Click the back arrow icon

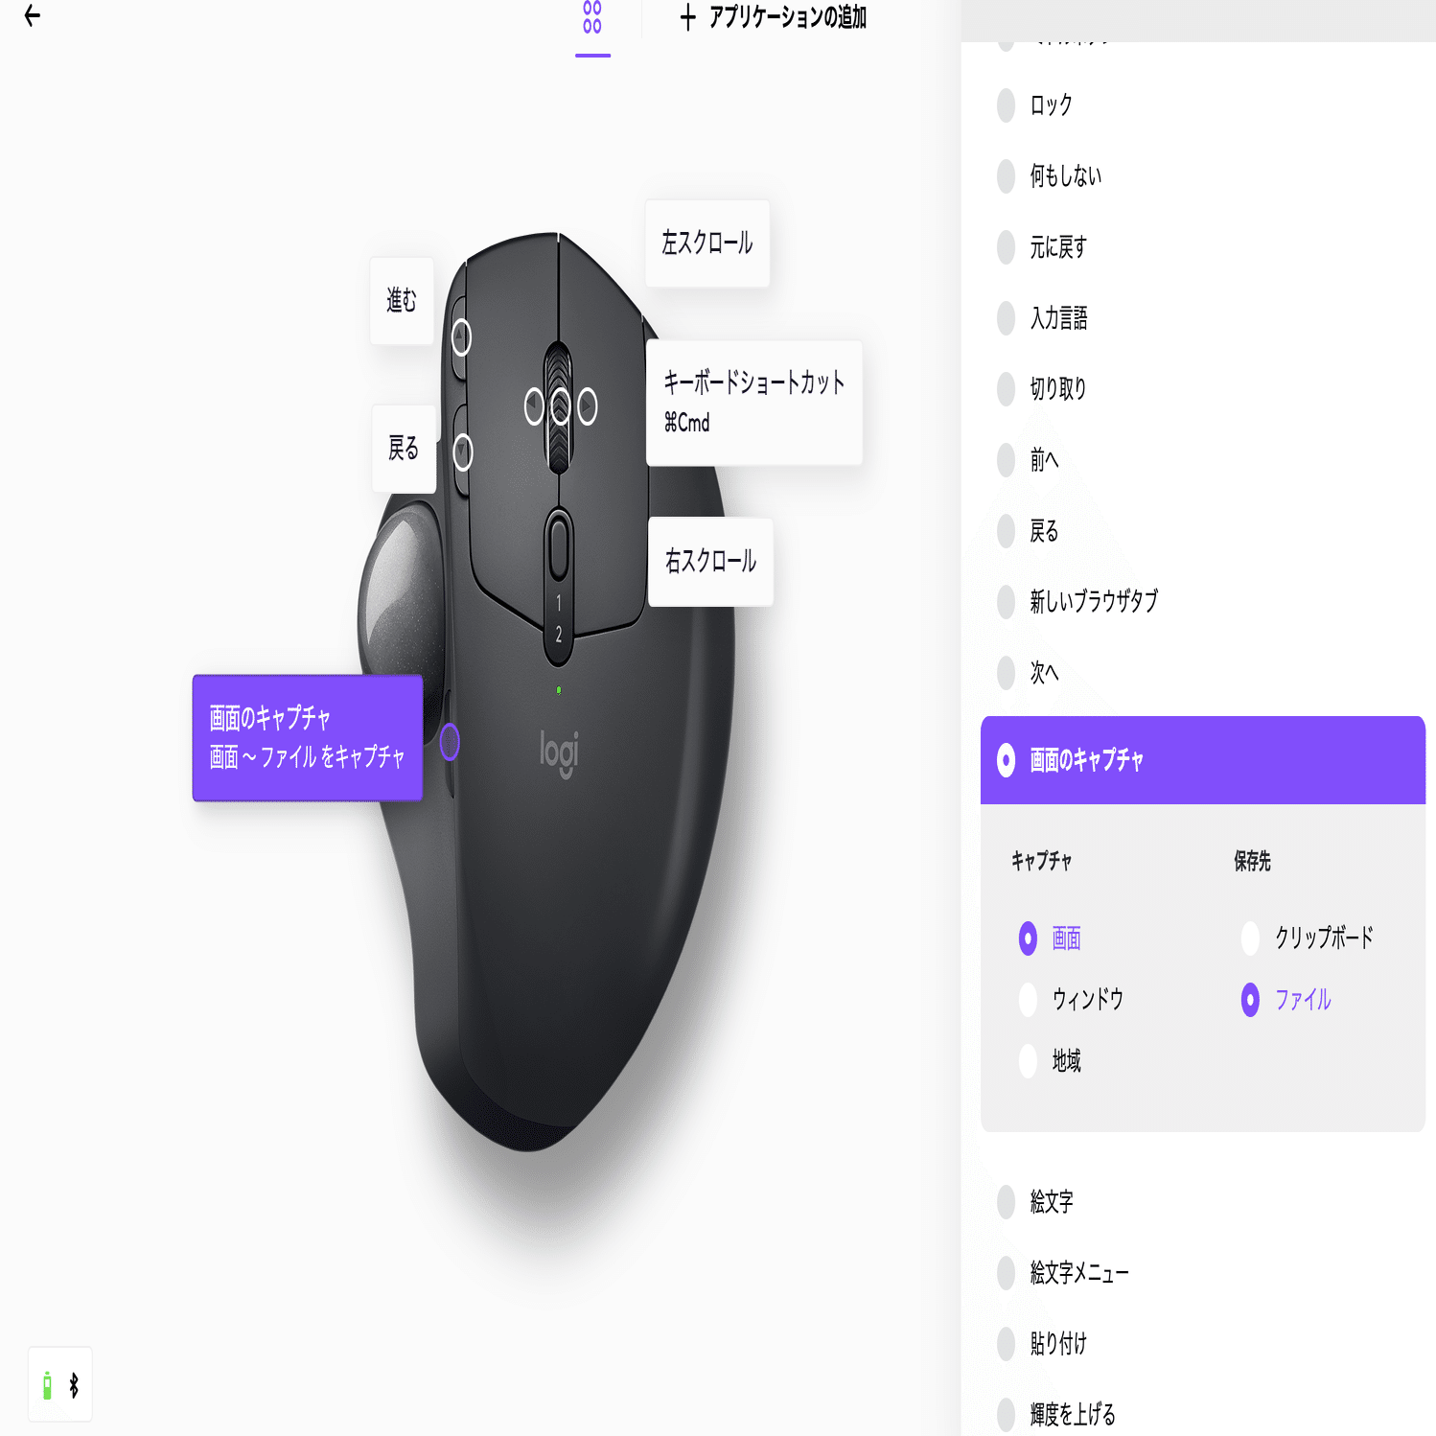point(33,15)
